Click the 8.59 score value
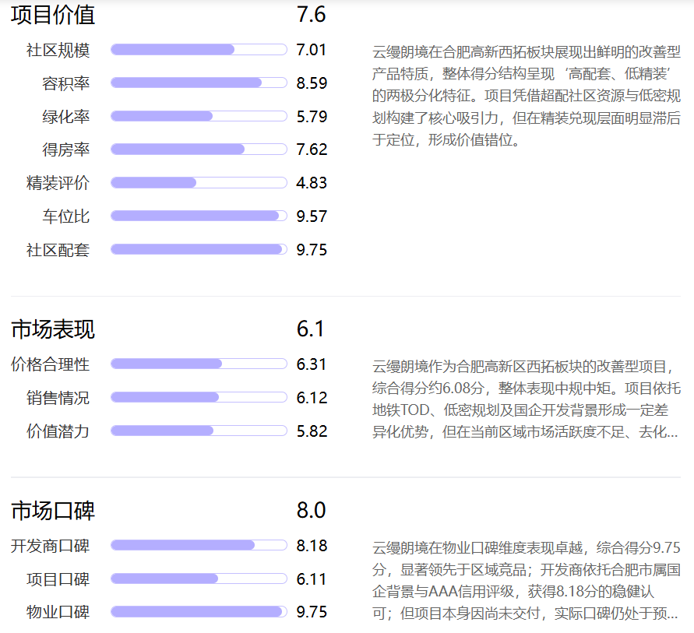 click(x=312, y=83)
